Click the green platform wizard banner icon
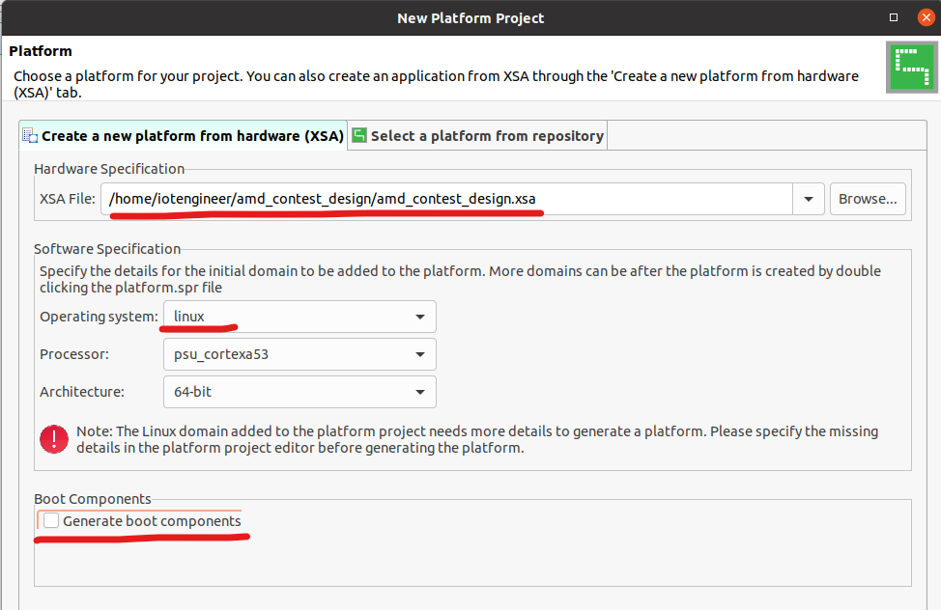941x610 pixels. 911,67
